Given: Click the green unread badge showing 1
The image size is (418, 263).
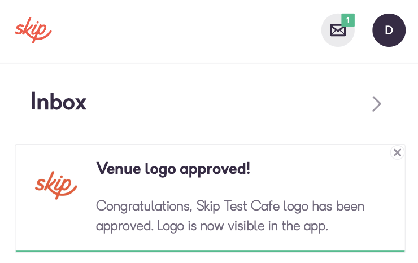Looking at the screenshot, I should tap(348, 20).
